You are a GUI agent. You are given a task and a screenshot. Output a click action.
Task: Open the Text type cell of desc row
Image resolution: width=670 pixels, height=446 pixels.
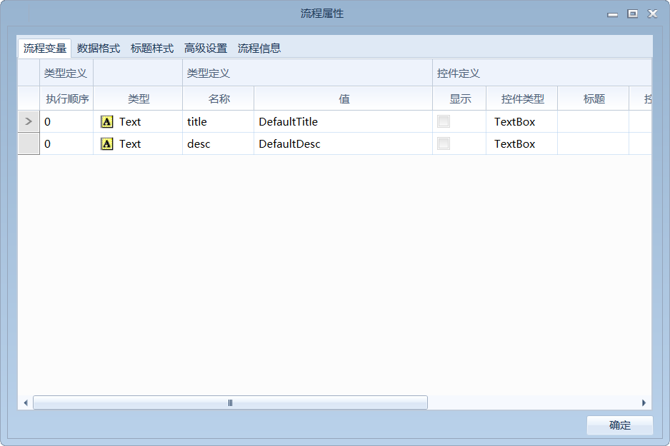tap(138, 144)
